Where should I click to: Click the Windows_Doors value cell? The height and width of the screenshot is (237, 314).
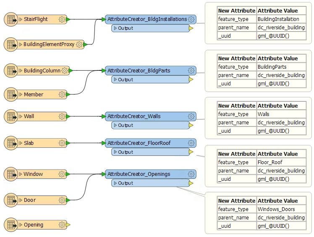pyautogui.click(x=281, y=209)
